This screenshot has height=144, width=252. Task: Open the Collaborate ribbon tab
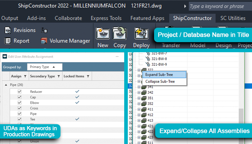pos(68,18)
